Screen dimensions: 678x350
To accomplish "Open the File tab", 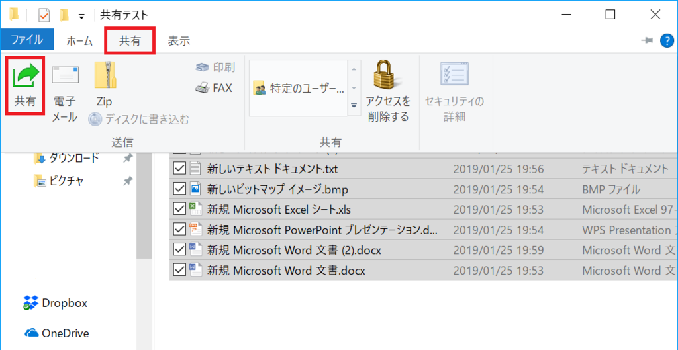I will [26, 40].
